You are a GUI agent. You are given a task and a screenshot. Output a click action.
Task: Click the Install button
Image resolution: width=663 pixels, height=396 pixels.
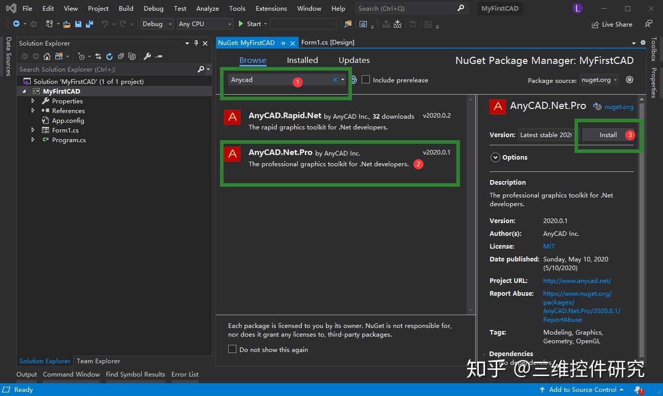point(608,135)
